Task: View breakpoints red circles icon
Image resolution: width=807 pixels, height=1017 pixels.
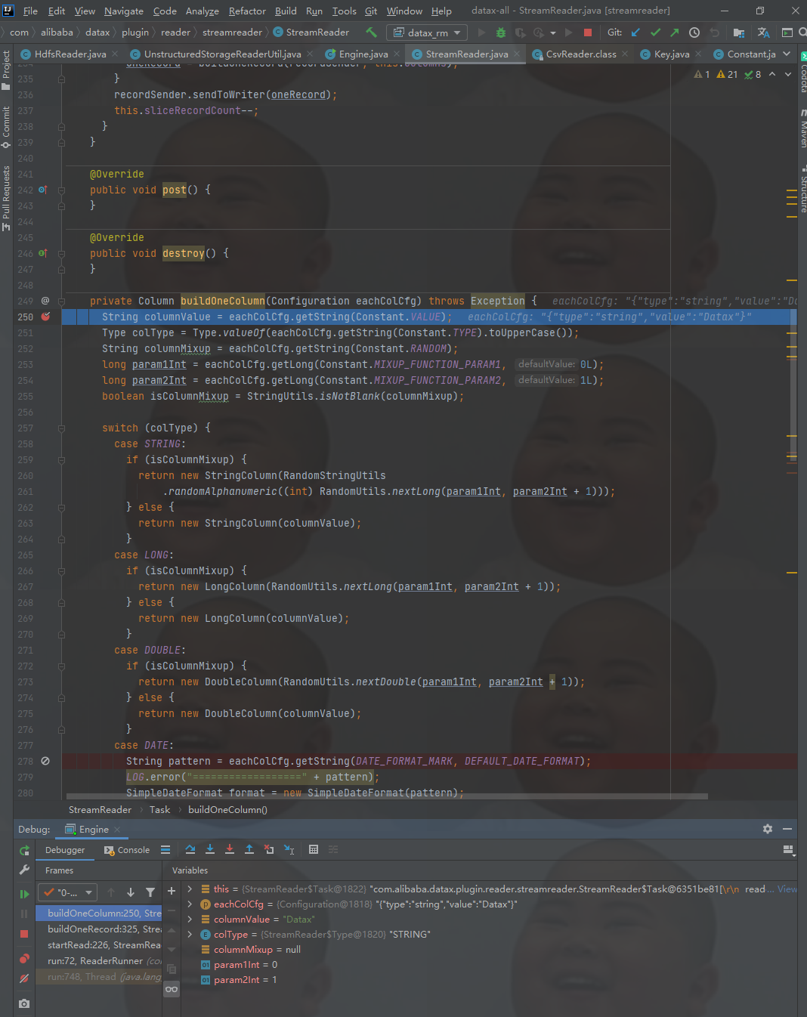Action: (x=24, y=958)
